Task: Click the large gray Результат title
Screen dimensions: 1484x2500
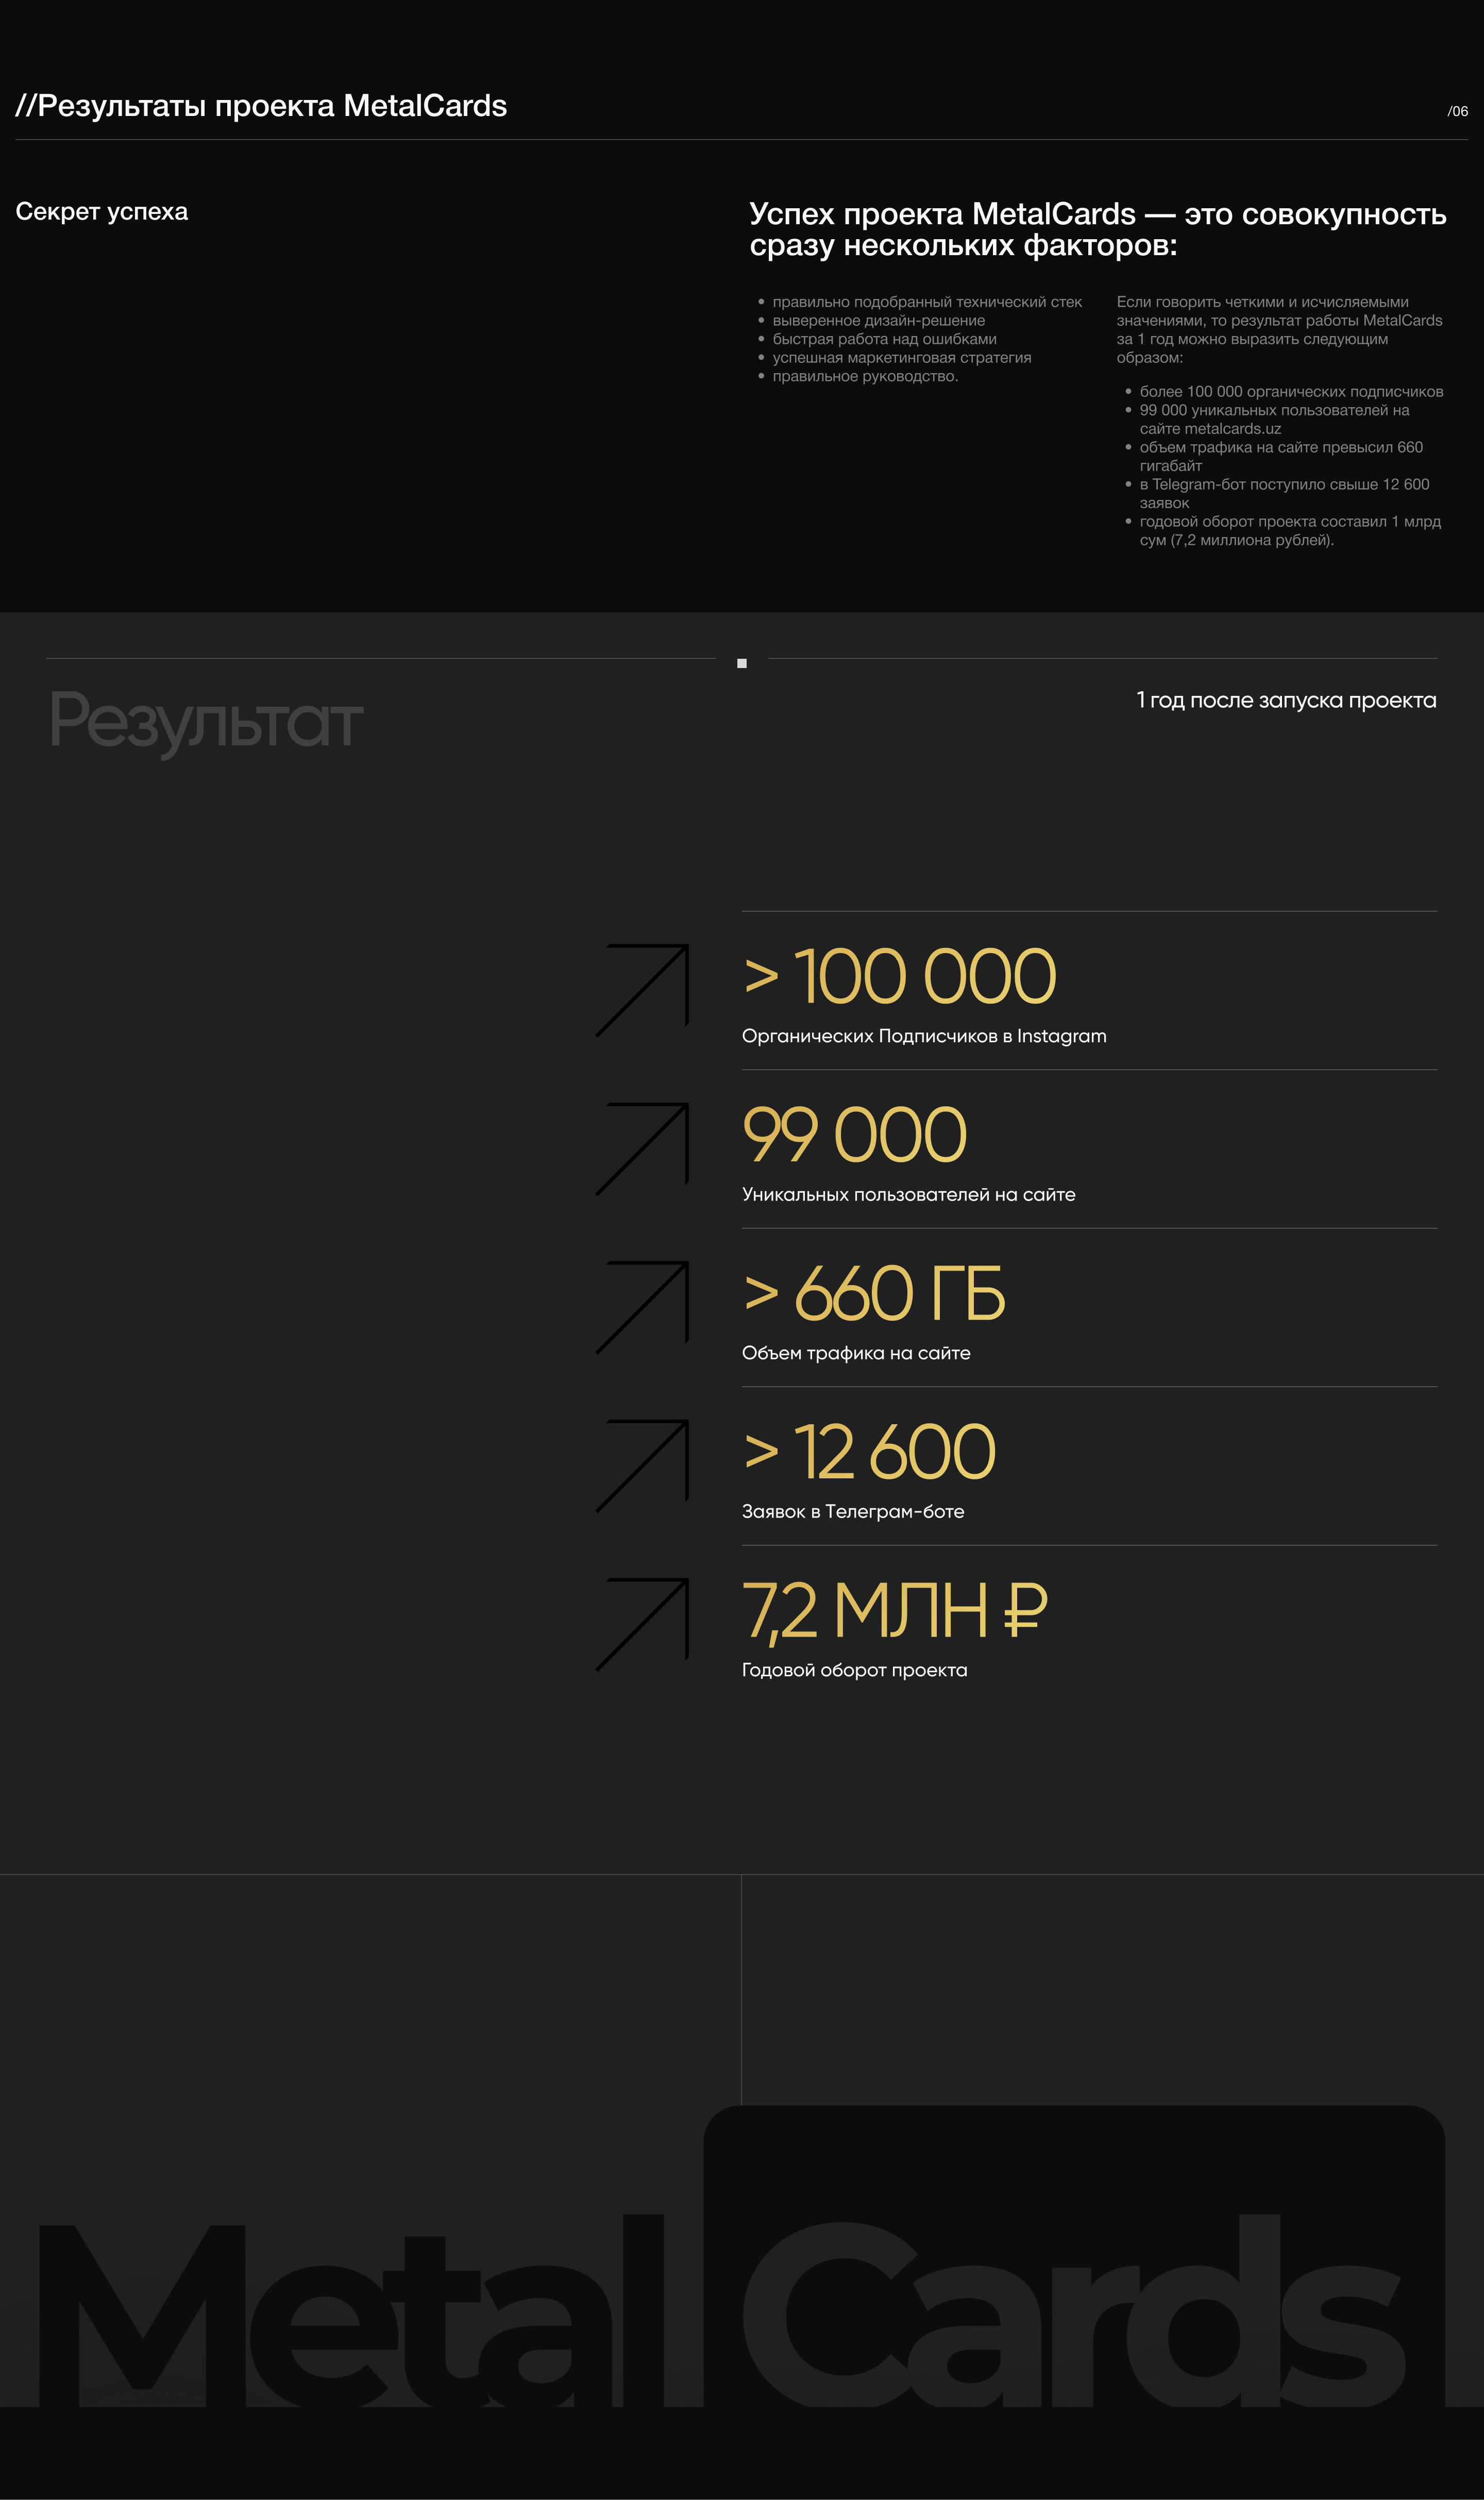Action: [206, 721]
